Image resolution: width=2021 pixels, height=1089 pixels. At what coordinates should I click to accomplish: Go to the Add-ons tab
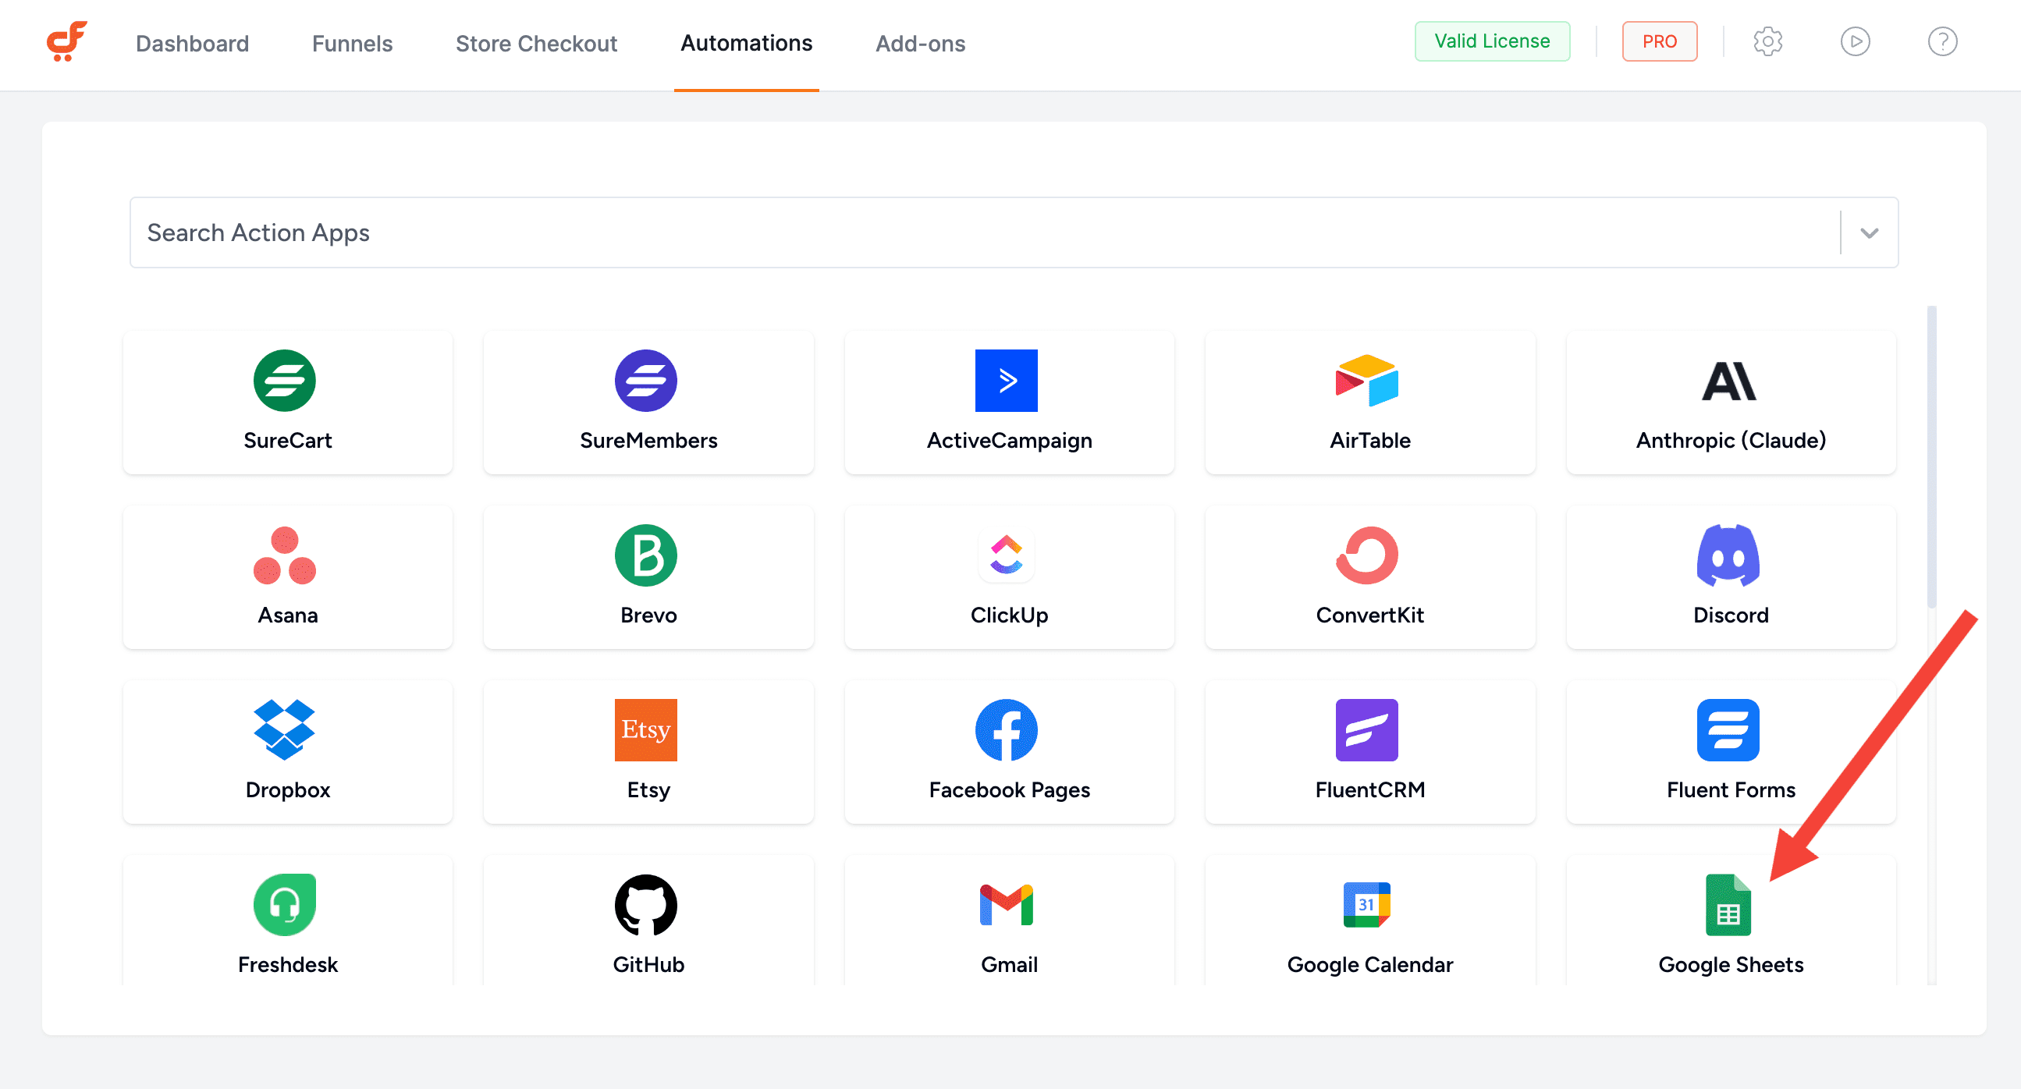919,44
